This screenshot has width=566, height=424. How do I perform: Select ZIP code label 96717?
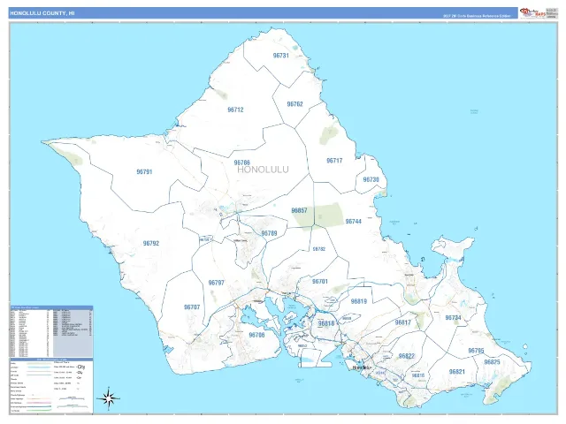(334, 161)
